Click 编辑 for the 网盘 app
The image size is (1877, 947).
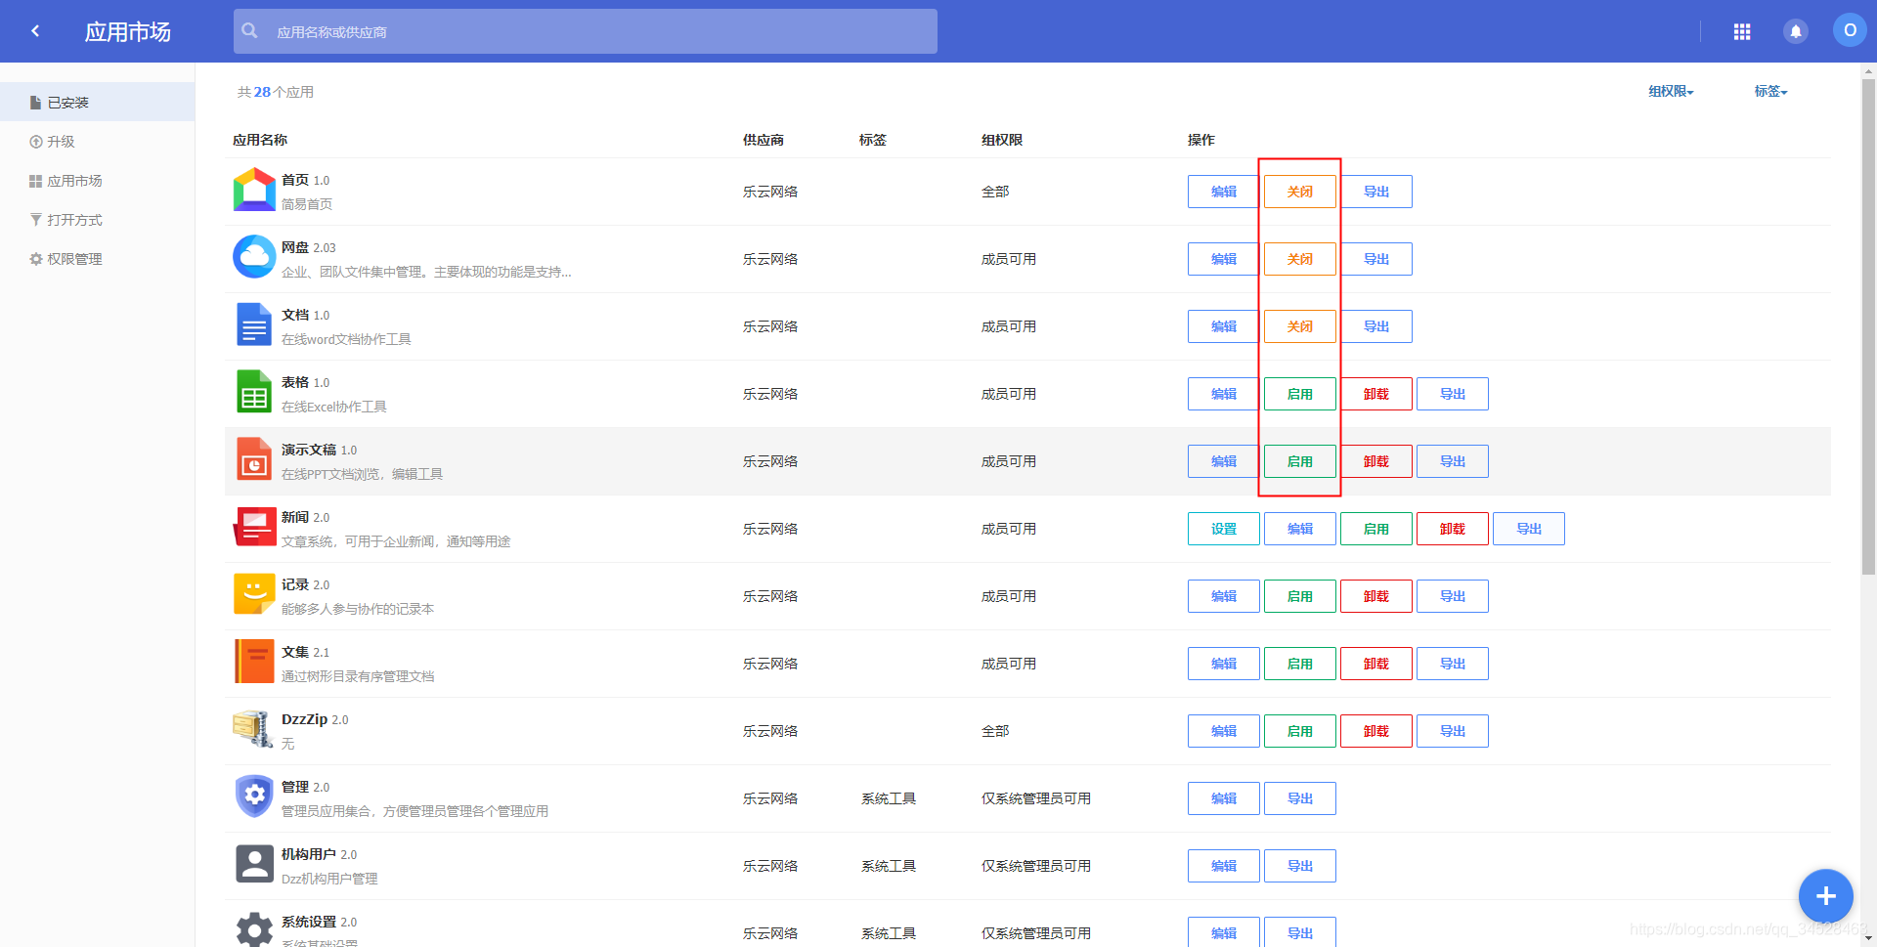coord(1223,259)
